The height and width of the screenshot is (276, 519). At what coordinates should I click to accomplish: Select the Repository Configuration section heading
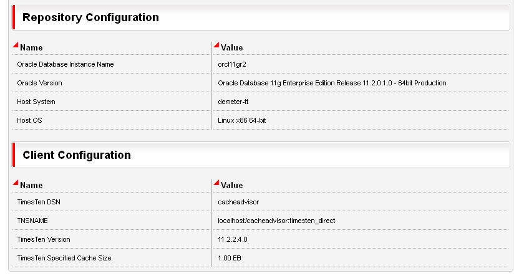(x=90, y=17)
